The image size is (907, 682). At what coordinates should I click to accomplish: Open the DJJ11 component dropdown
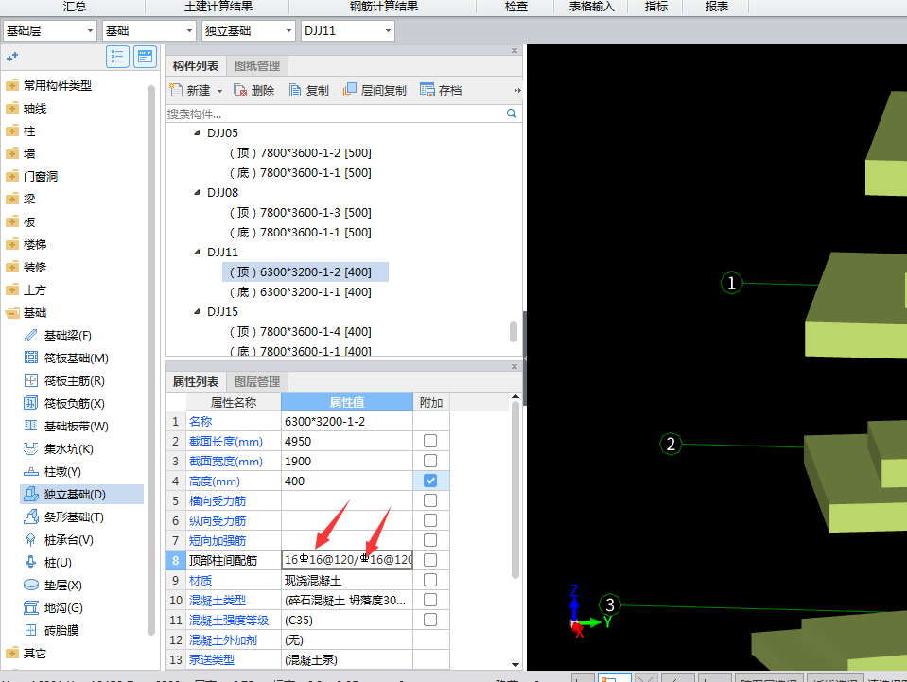click(x=388, y=30)
